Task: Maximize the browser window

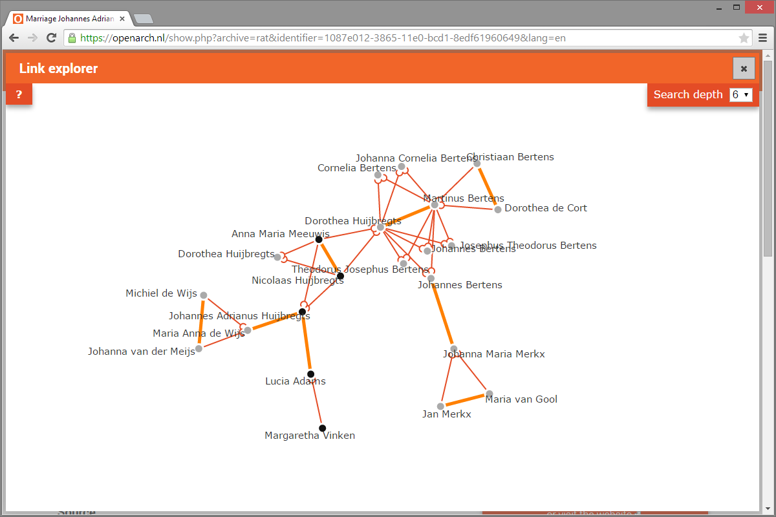Action: [736, 8]
